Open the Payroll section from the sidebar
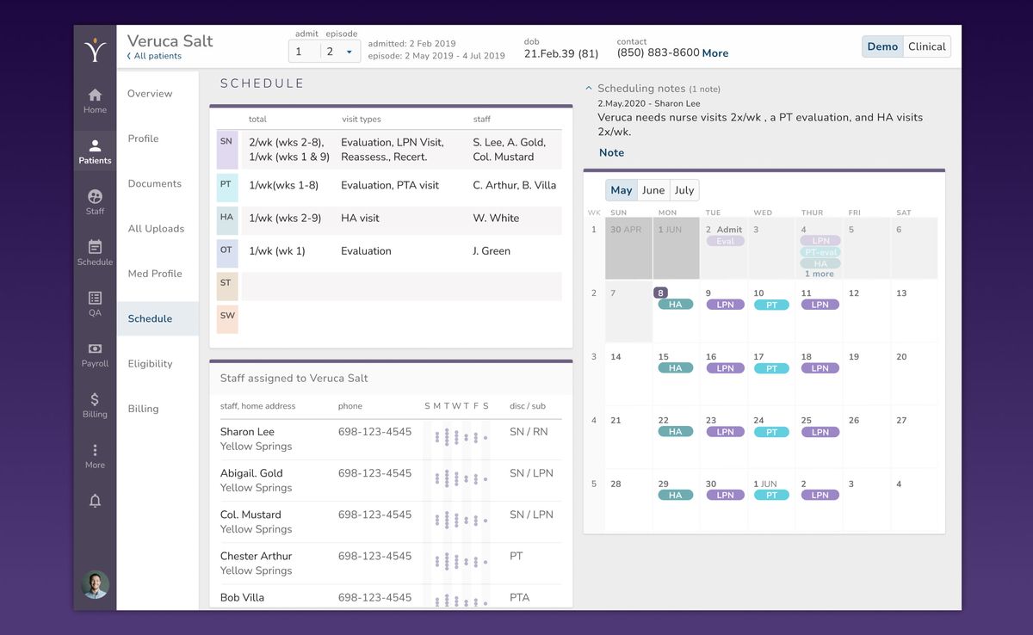Viewport: 1033px width, 635px height. pos(95,353)
